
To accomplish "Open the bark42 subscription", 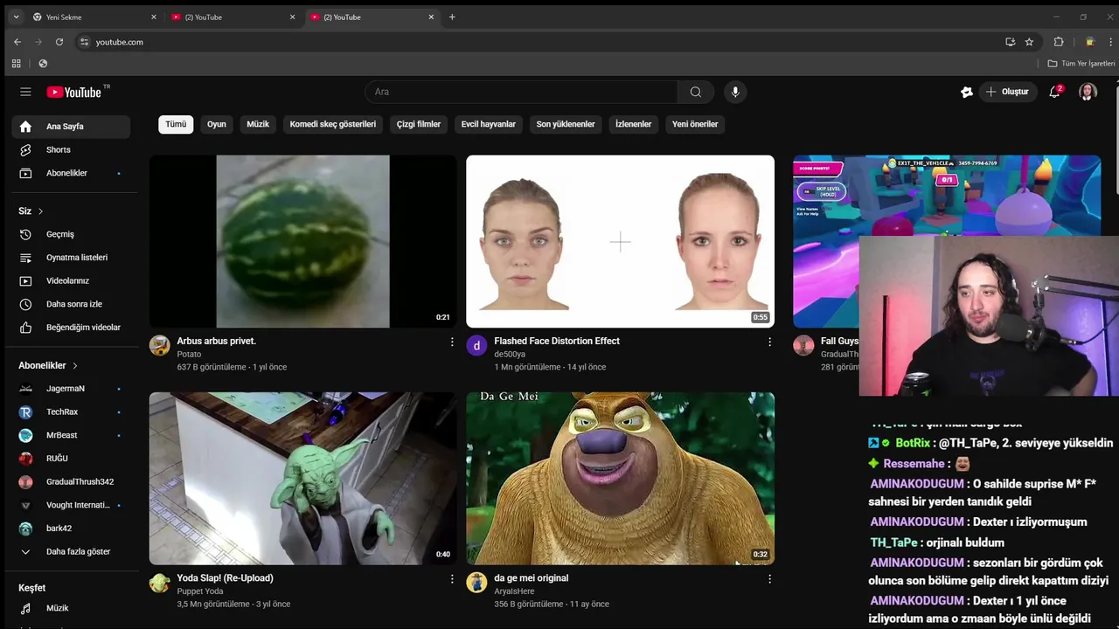I will 71,529.
